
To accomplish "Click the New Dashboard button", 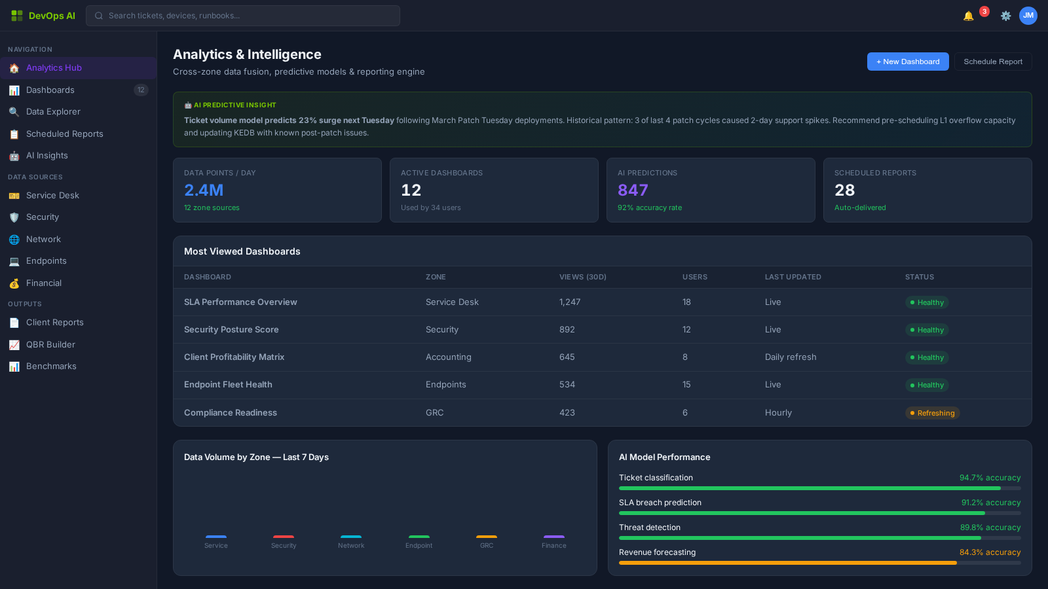I will 907,62.
